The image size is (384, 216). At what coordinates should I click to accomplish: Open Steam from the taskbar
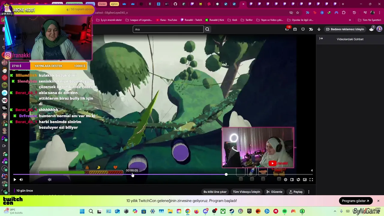(232, 211)
